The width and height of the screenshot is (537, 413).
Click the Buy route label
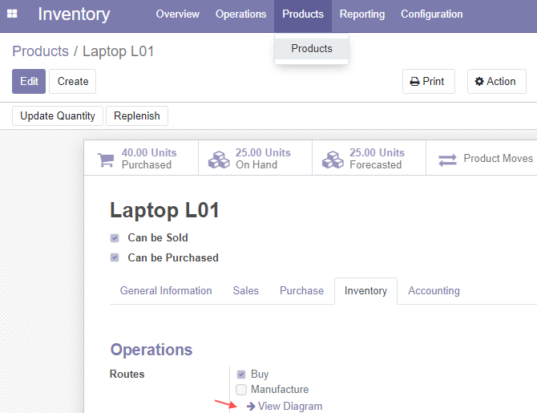pos(260,374)
